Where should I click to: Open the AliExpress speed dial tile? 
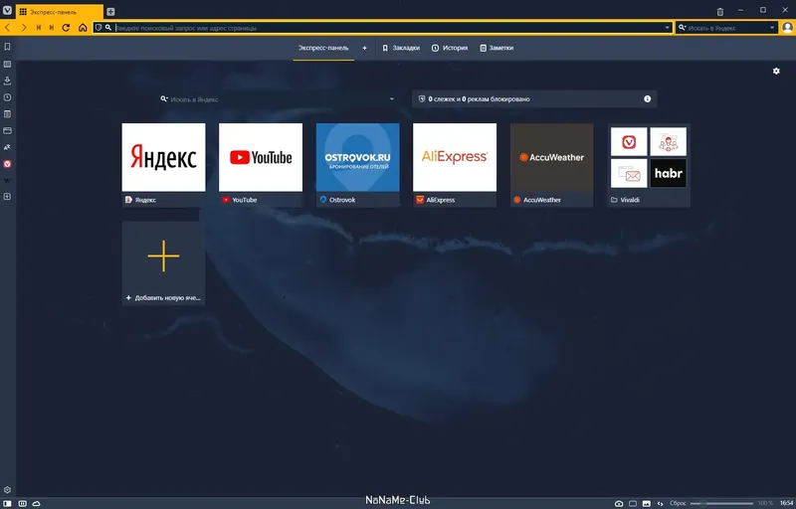click(455, 165)
